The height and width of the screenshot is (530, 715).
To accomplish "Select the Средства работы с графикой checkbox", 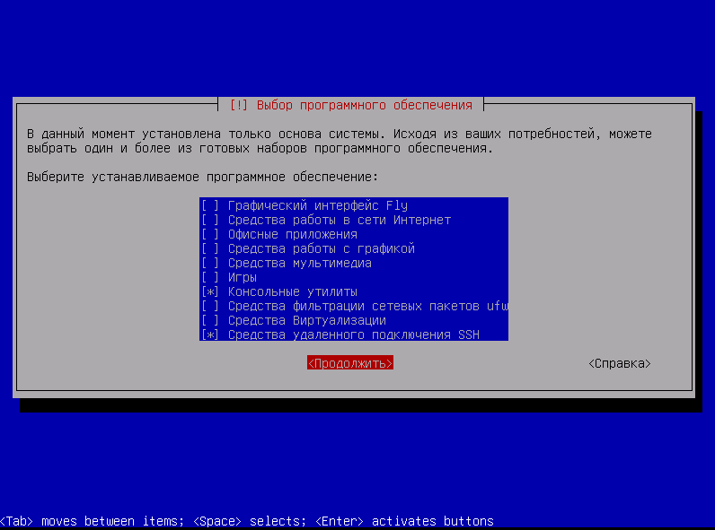I will pyautogui.click(x=210, y=249).
